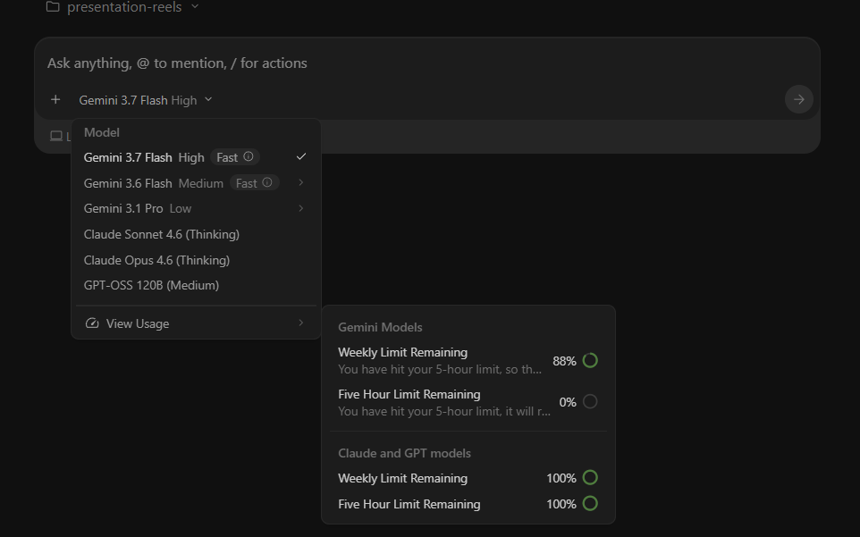This screenshot has height=537, width=860.
Task: Click the View Usage gauge icon
Action: 92,323
